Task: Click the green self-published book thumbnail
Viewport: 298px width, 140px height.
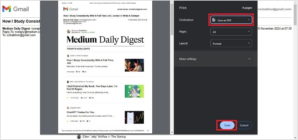Action: [134, 91]
